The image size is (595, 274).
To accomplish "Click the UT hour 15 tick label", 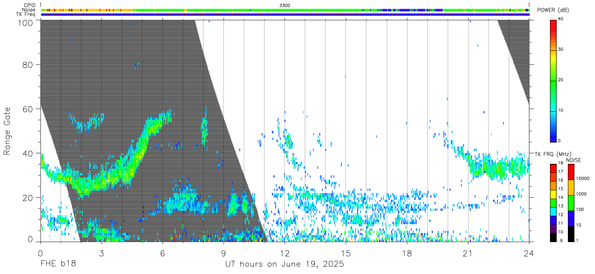I will point(345,253).
